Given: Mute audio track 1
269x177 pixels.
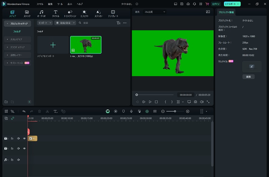Looking at the screenshot, I should tap(18, 160).
